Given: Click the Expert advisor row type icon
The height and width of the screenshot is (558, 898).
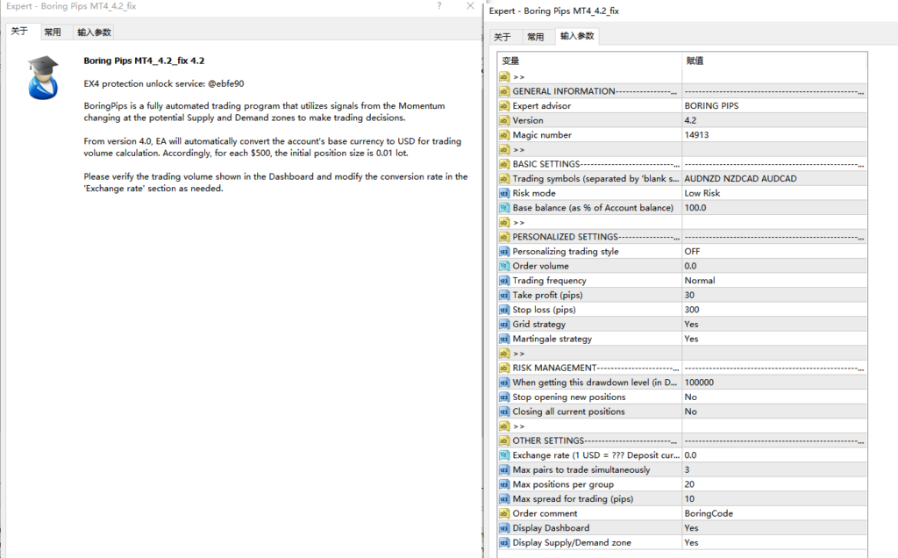Looking at the screenshot, I should click(504, 106).
